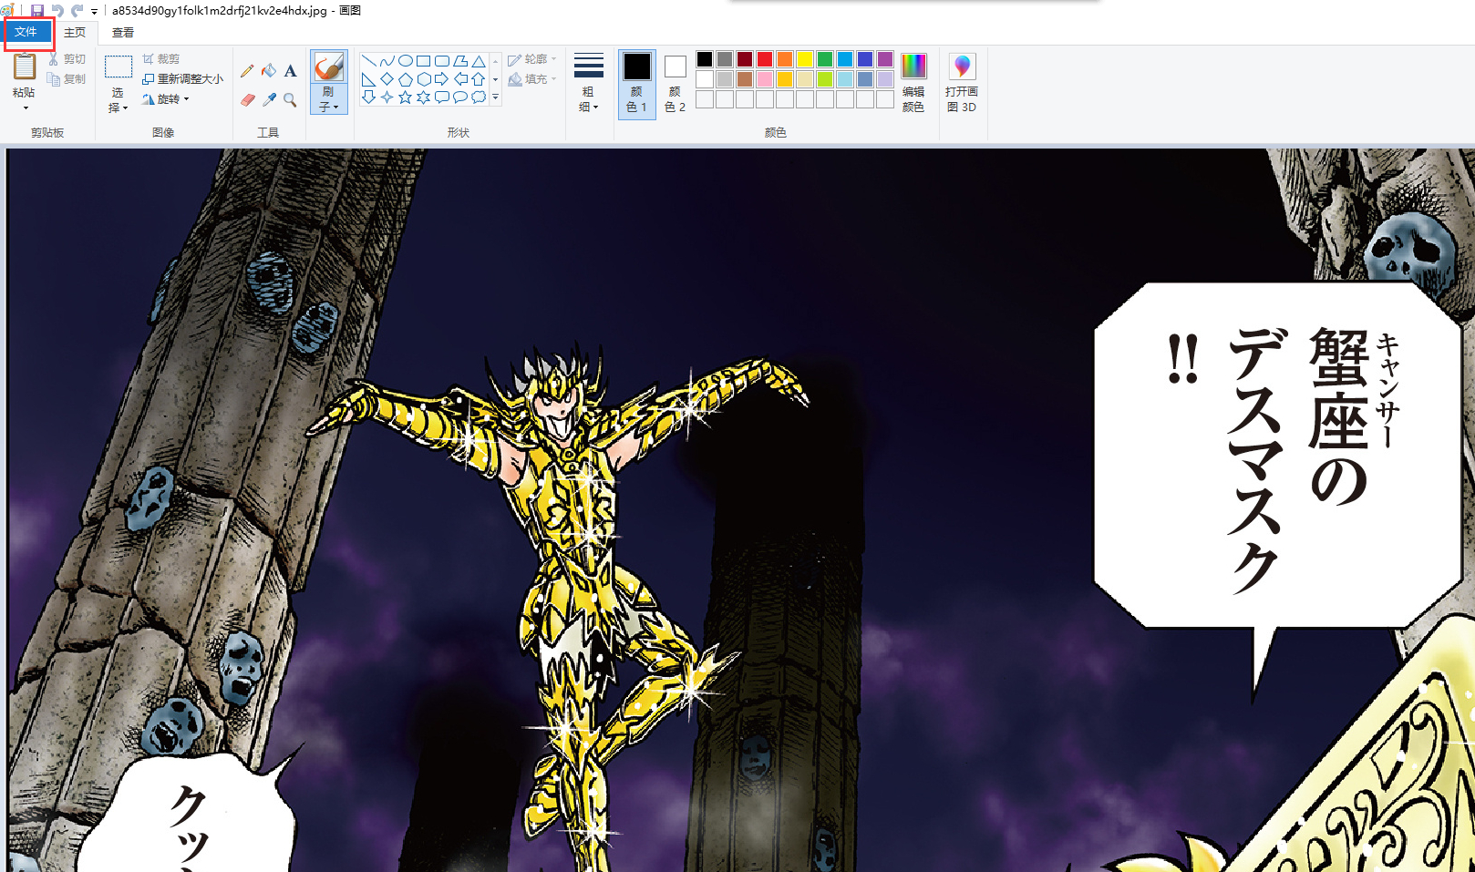This screenshot has width=1475, height=872.
Task: Select the Line shape
Action: pyautogui.click(x=369, y=61)
